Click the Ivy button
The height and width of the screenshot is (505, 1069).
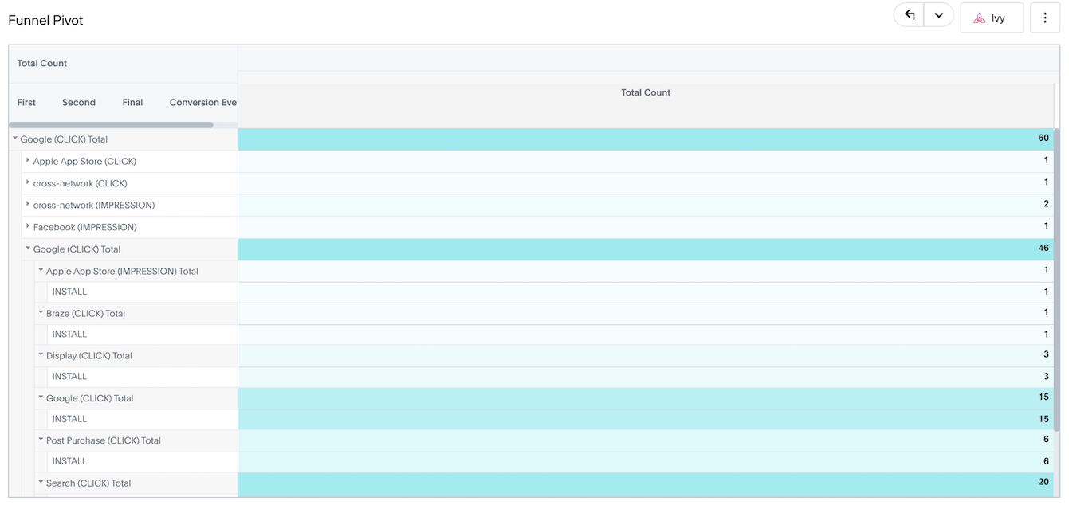pyautogui.click(x=992, y=18)
